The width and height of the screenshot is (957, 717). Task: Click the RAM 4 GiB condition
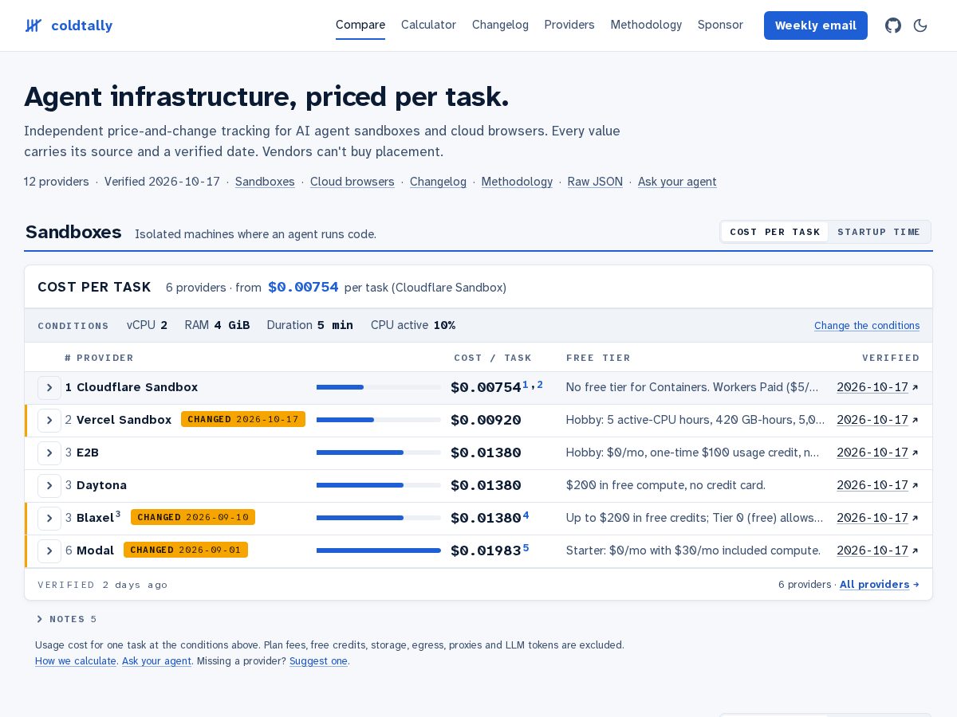click(x=217, y=325)
